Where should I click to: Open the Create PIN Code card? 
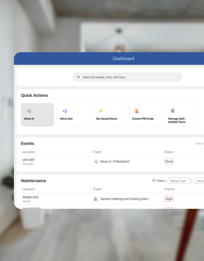point(145,115)
